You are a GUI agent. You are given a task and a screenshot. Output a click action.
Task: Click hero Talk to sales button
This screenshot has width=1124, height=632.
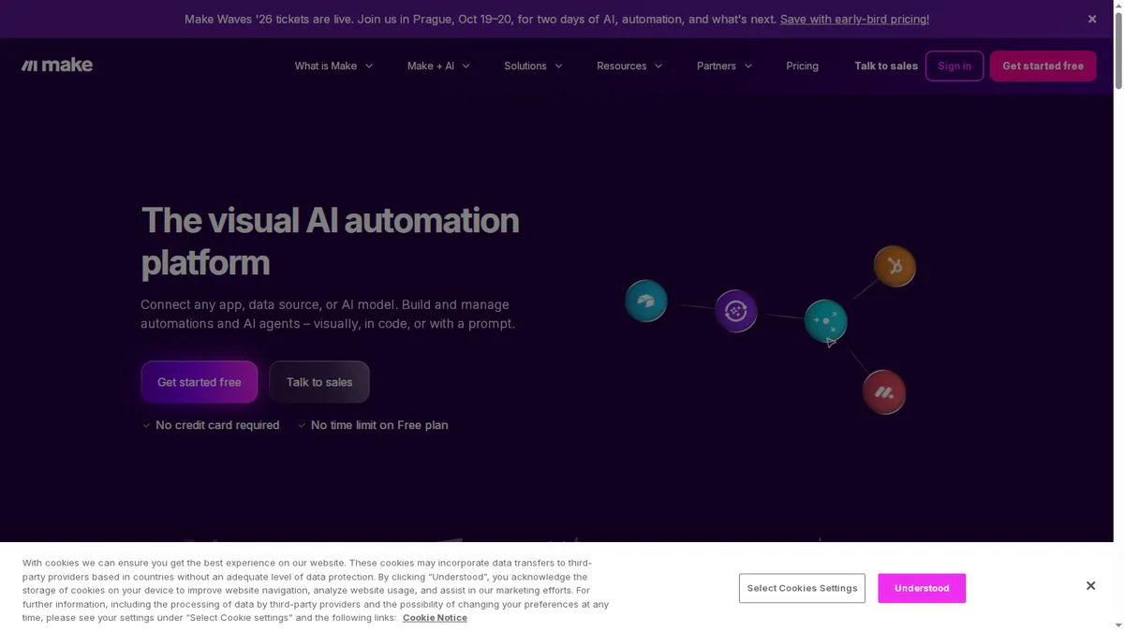[319, 382]
